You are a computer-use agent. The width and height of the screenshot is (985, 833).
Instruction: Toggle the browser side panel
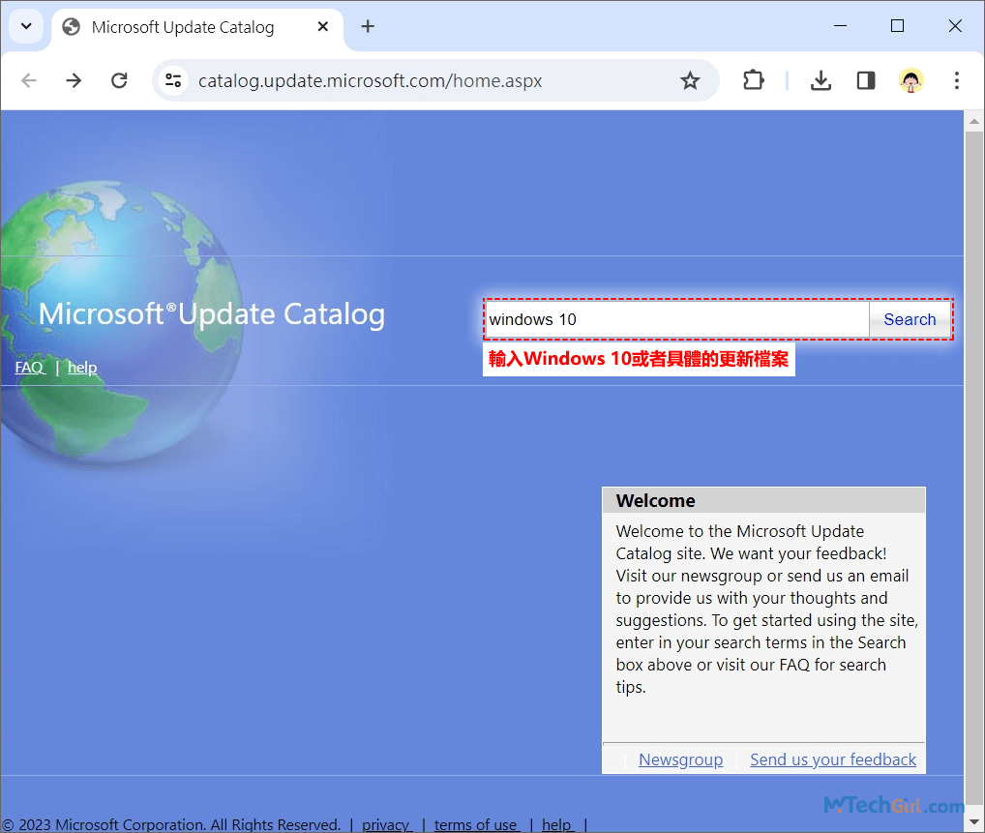pyautogui.click(x=866, y=80)
